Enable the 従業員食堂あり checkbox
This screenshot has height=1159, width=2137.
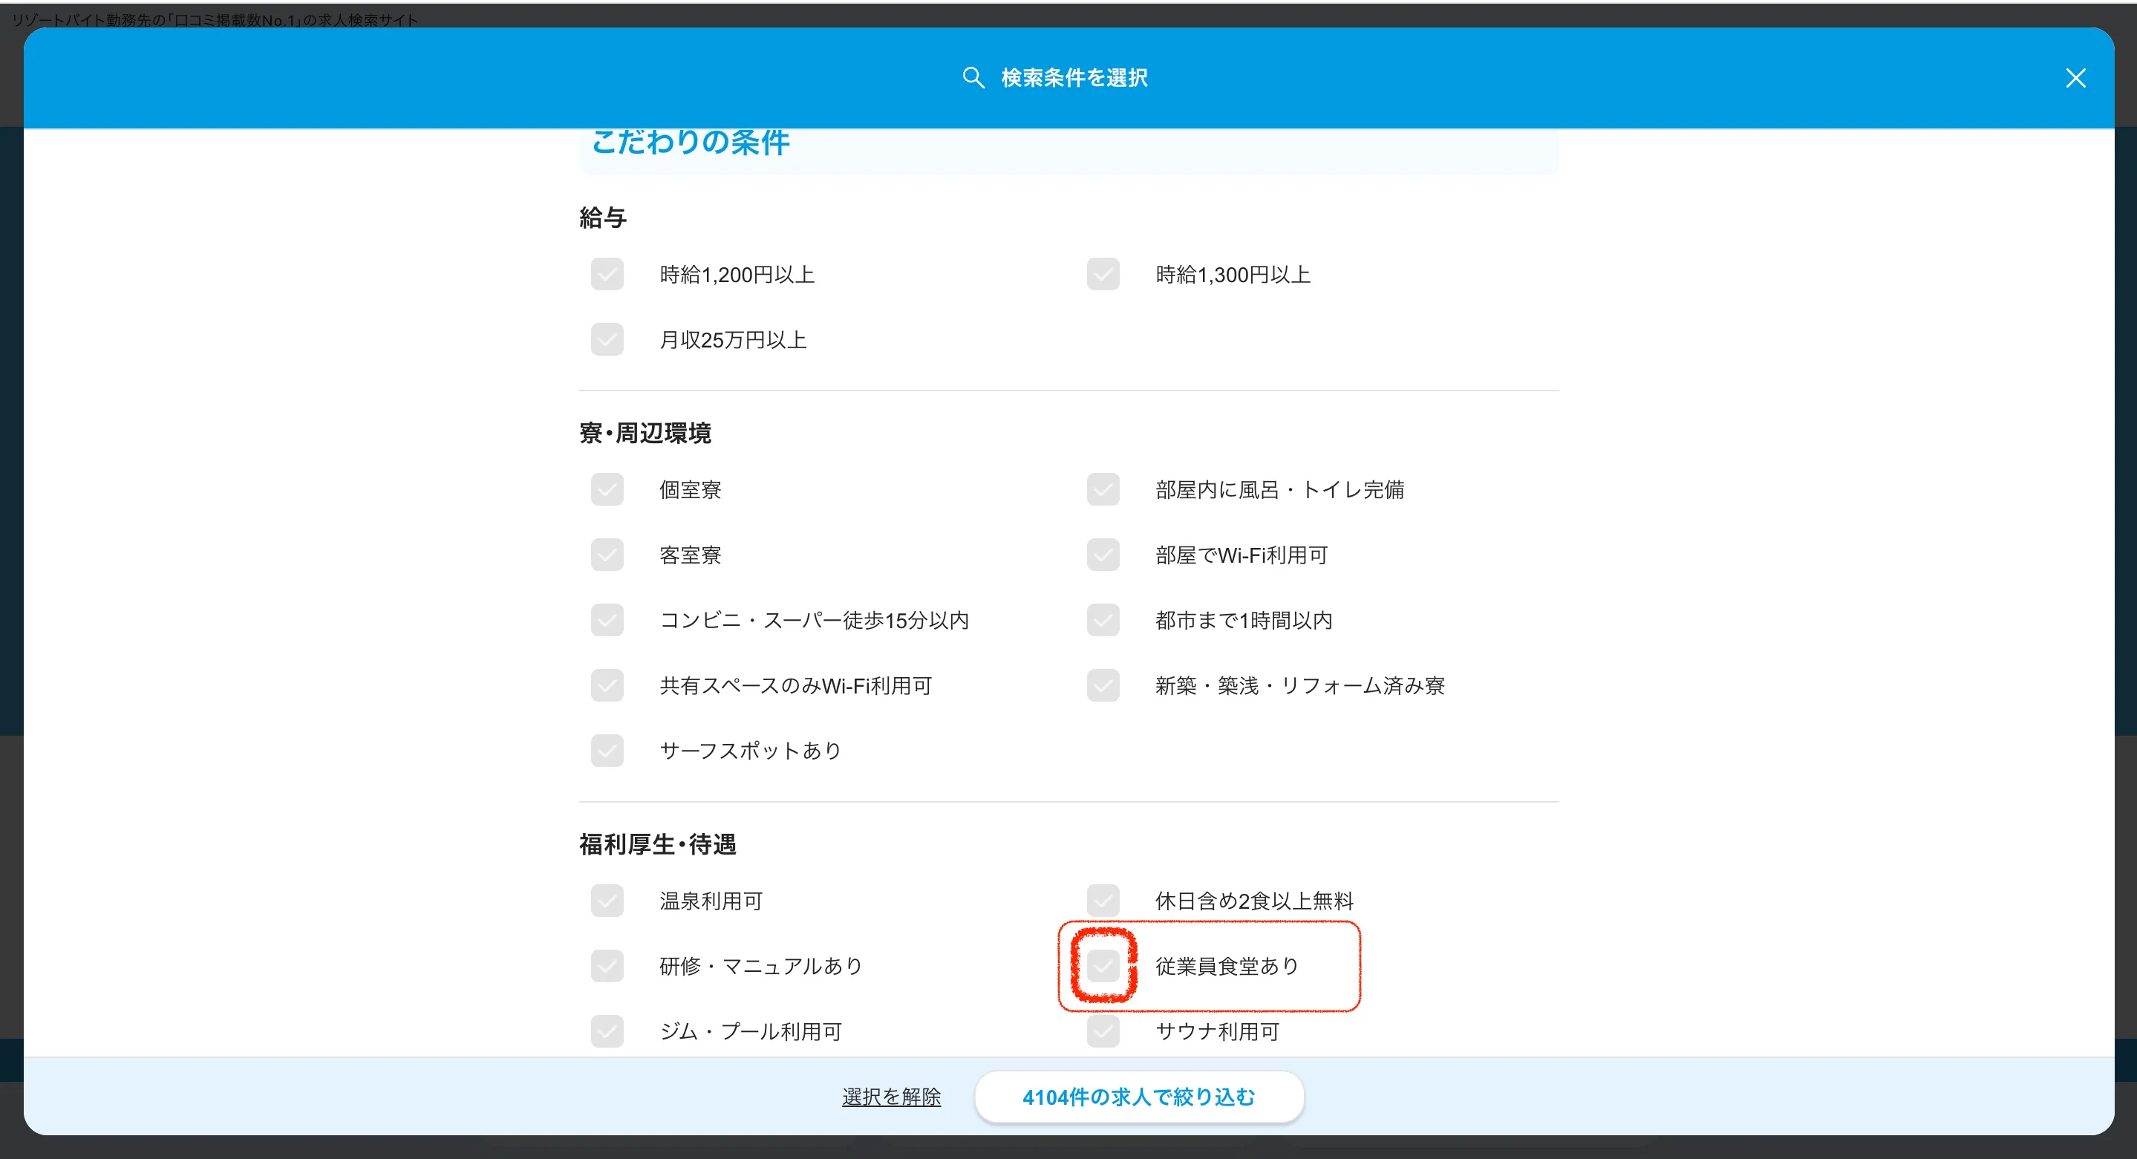1103,965
